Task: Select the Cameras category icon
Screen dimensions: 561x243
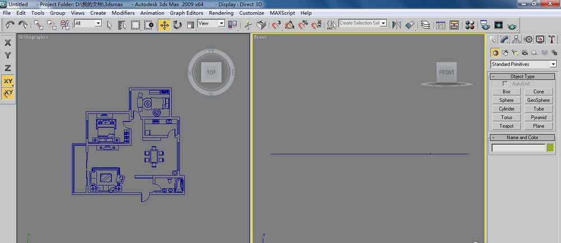Action: click(x=525, y=53)
